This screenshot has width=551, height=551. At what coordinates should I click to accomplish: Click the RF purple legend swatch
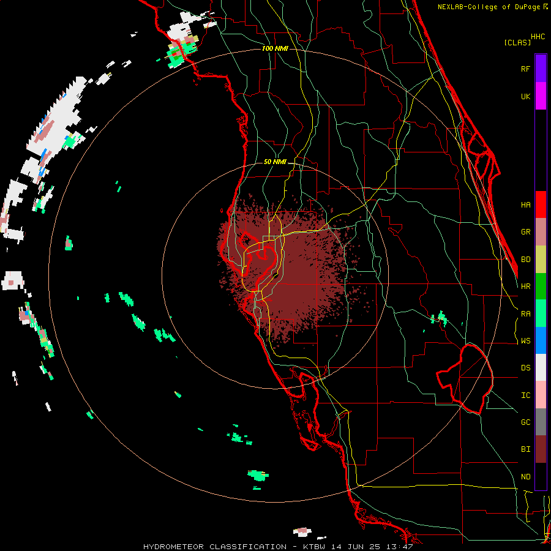pyautogui.click(x=541, y=68)
